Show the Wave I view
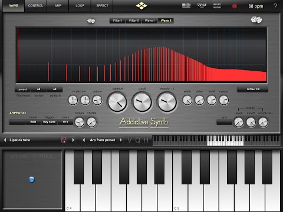The height and width of the screenshot is (212, 283). tap(150, 21)
